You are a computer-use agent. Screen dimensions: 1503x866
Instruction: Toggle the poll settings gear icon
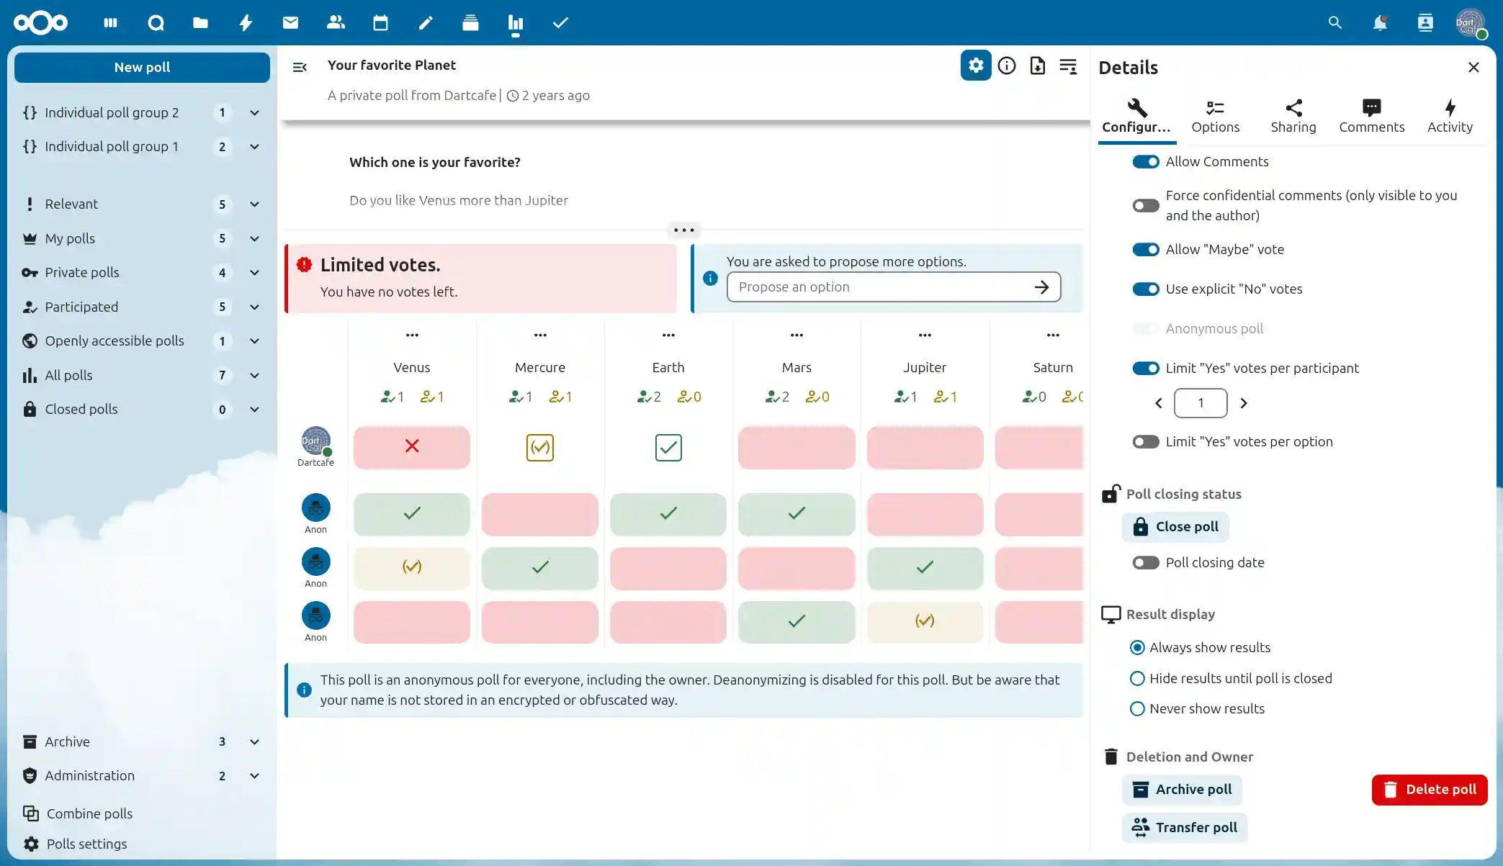(x=976, y=66)
